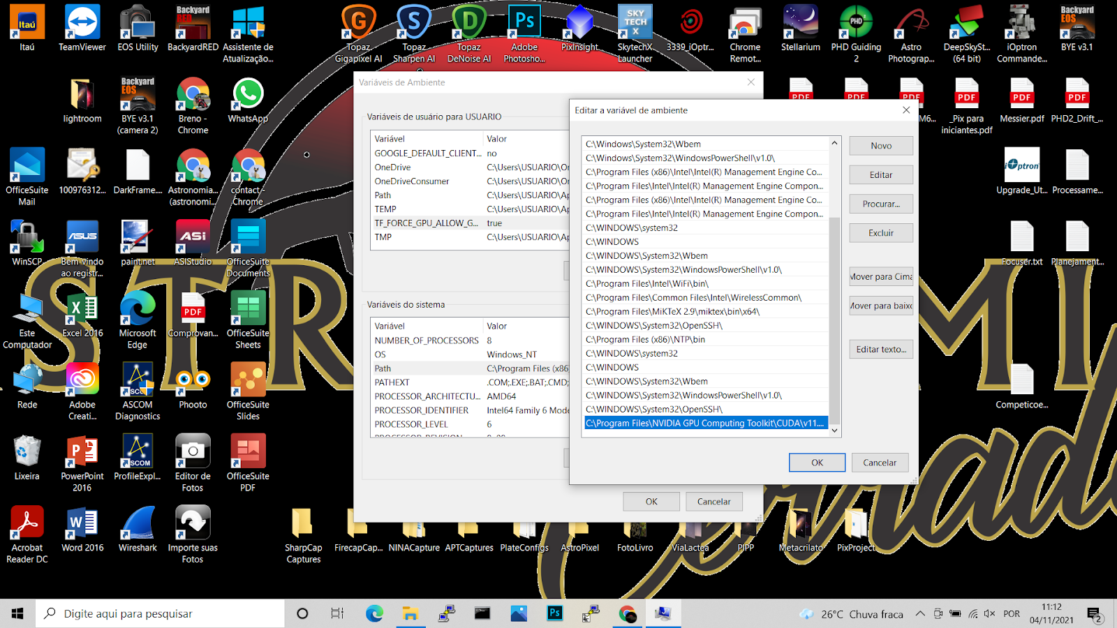Open Task View from the taskbar
The width and height of the screenshot is (1117, 628).
tap(337, 613)
